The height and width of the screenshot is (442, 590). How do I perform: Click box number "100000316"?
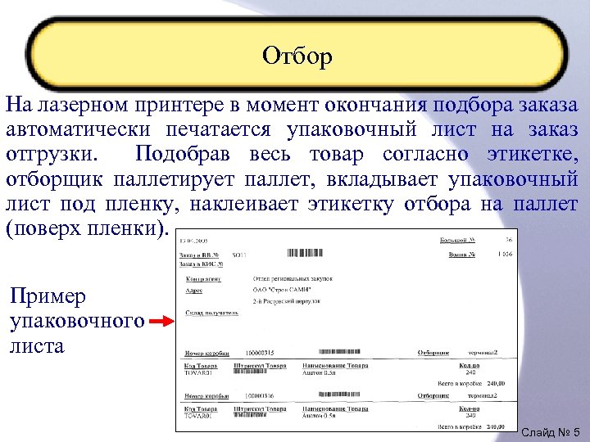tap(260, 396)
